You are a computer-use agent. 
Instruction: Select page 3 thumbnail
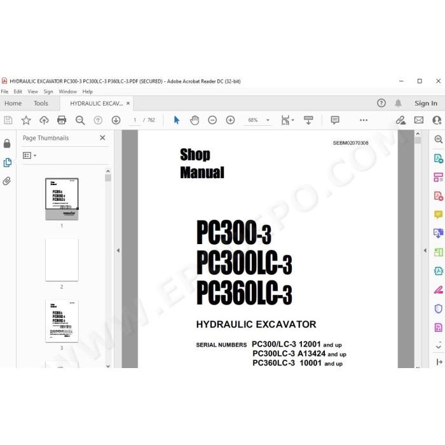click(62, 321)
